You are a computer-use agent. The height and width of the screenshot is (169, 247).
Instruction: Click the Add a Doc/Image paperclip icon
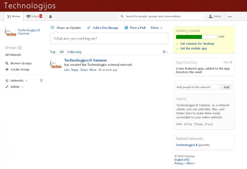click(89, 28)
